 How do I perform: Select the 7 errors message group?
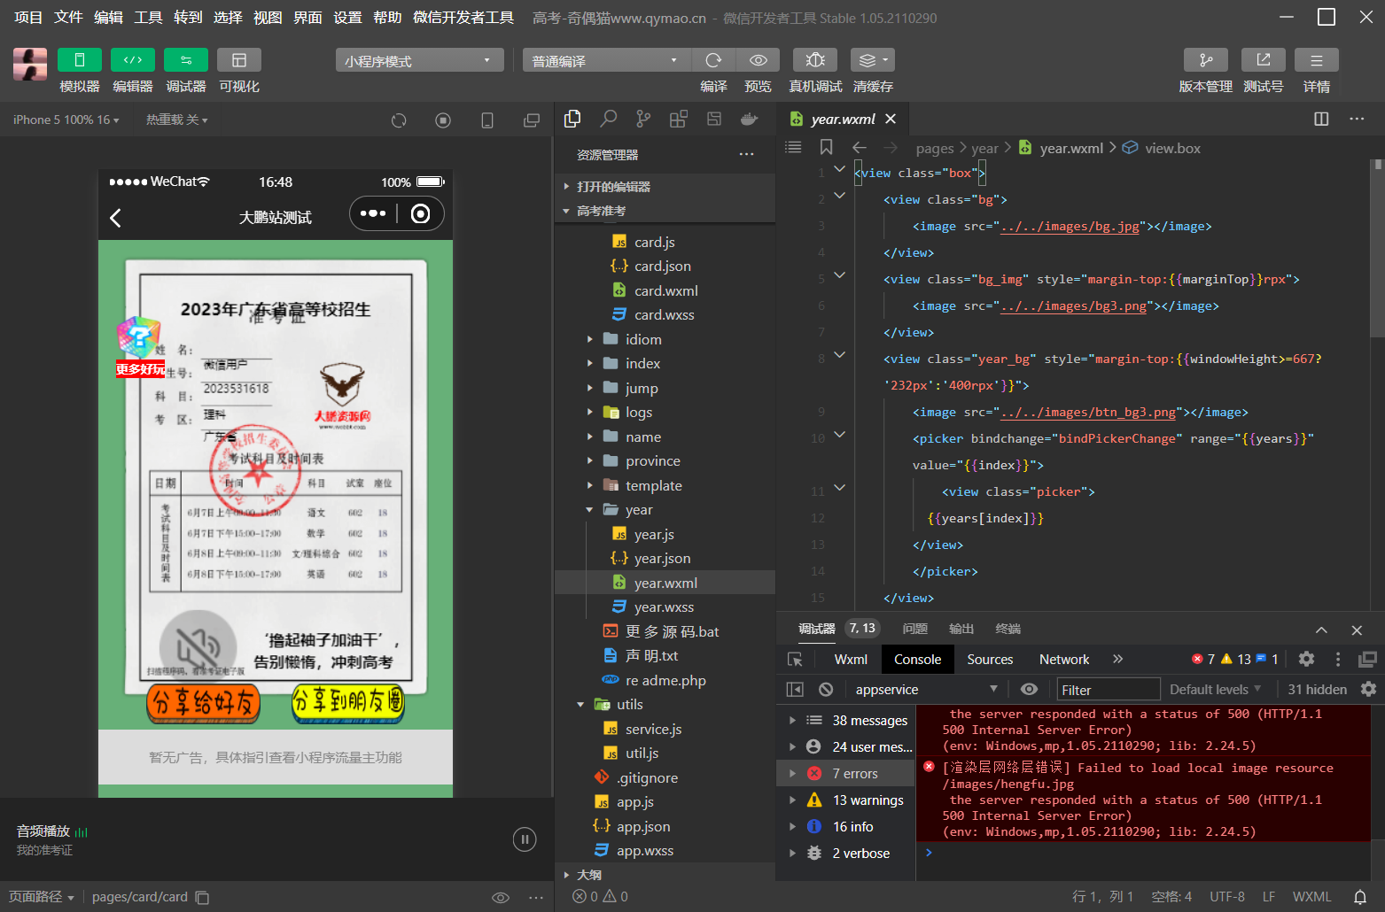point(854,774)
